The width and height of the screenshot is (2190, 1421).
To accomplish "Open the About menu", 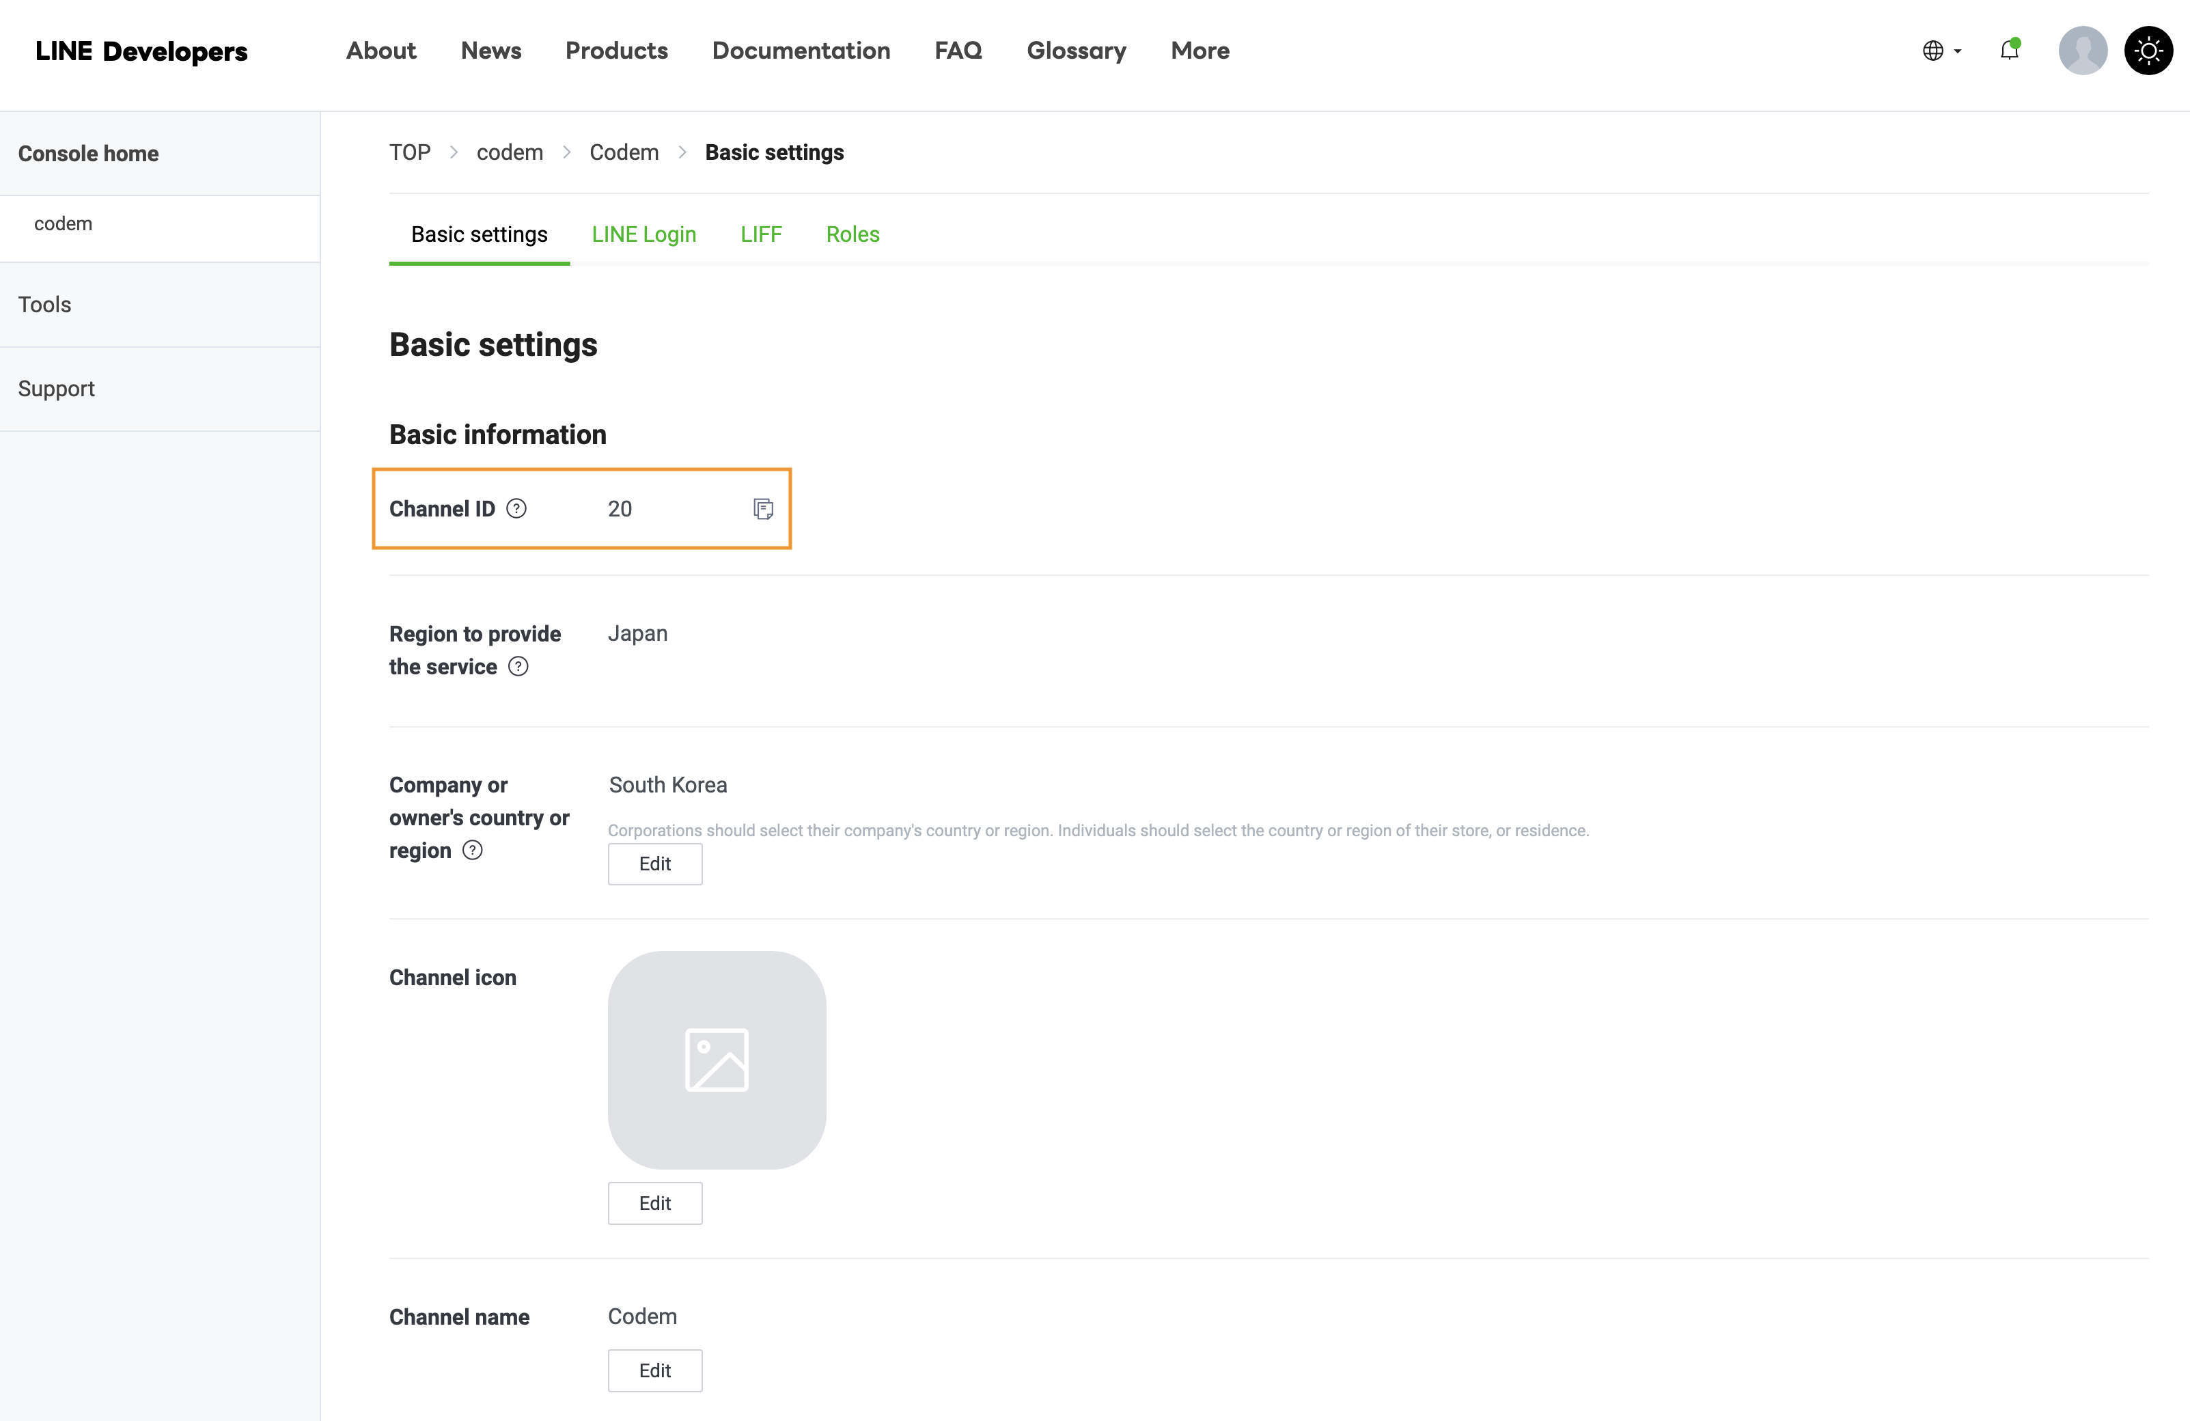I will click(381, 51).
